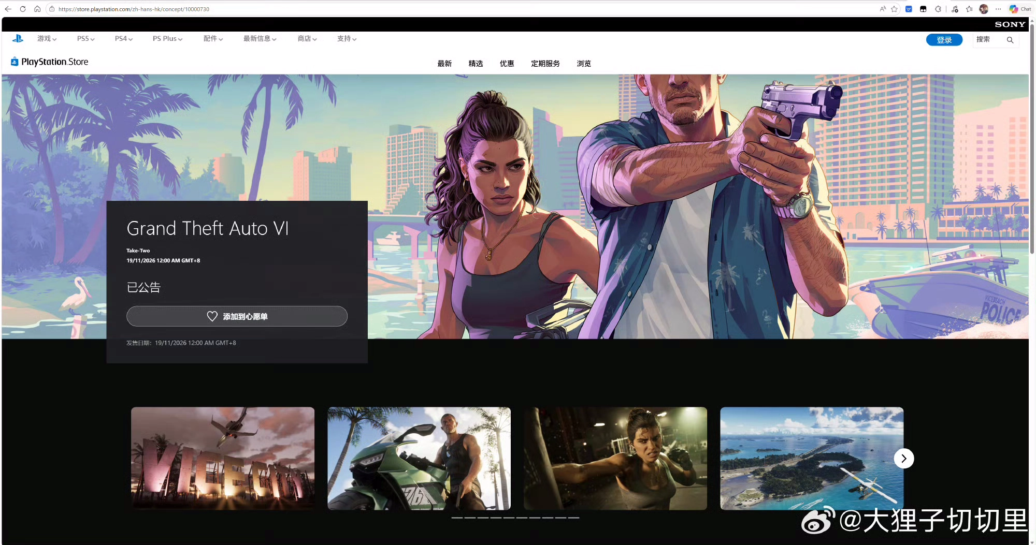Select the last carousel indicator dash

[x=574, y=518]
